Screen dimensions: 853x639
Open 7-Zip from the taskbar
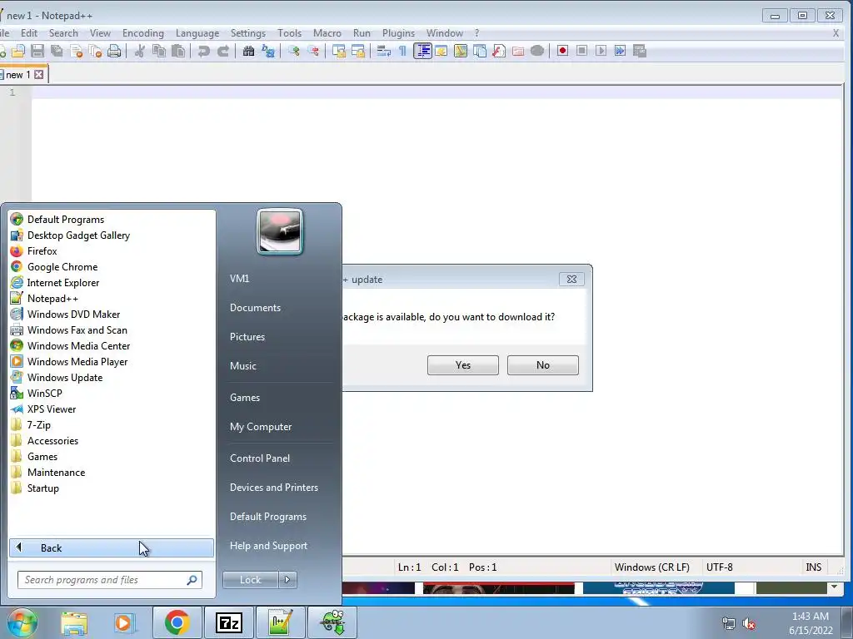point(228,622)
